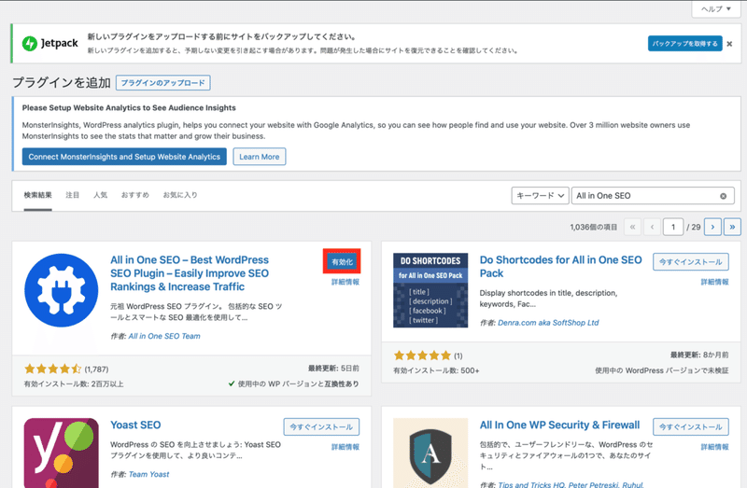Activate All in One SEO with 有効化 button
The height and width of the screenshot is (488, 747).
coord(342,262)
